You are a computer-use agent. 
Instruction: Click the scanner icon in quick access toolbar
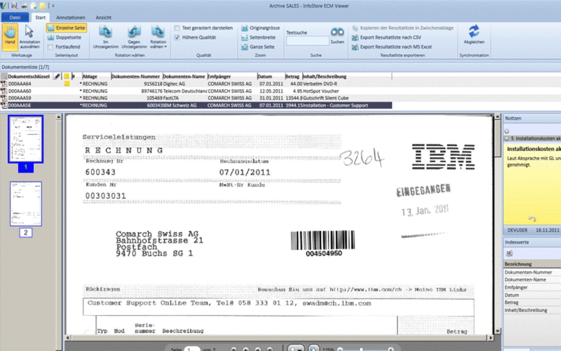(x=24, y=6)
